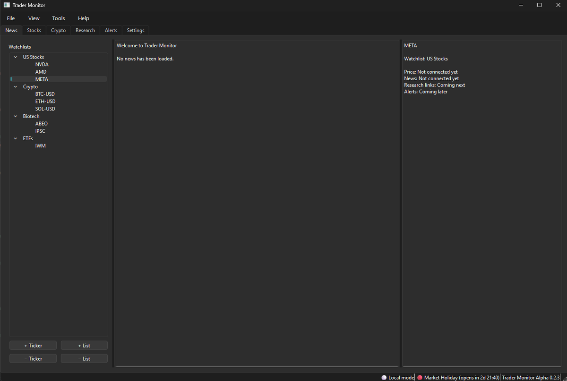Open the Tools menu
The height and width of the screenshot is (381, 567).
tap(59, 18)
